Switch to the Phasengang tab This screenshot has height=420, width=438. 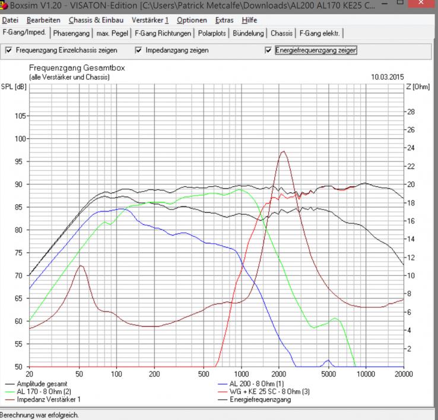click(x=71, y=33)
